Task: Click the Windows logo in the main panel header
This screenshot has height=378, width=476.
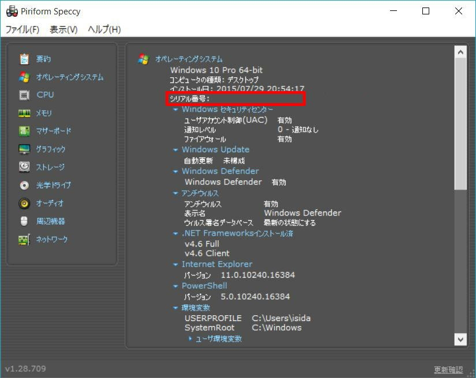Action: tap(144, 59)
